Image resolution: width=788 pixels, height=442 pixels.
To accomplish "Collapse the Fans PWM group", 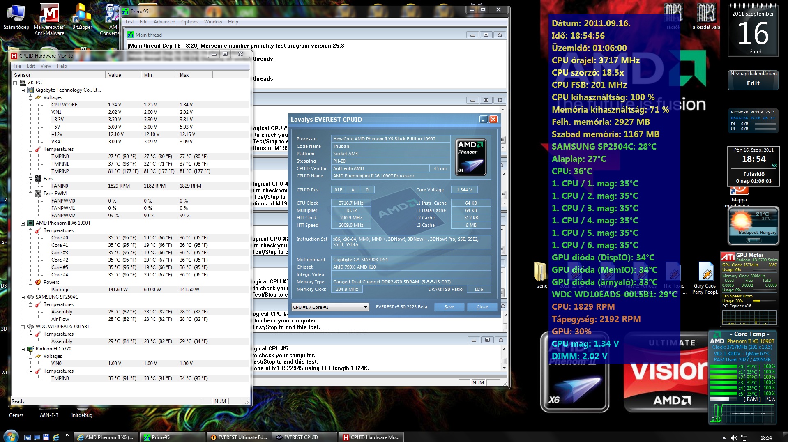I will (x=31, y=193).
